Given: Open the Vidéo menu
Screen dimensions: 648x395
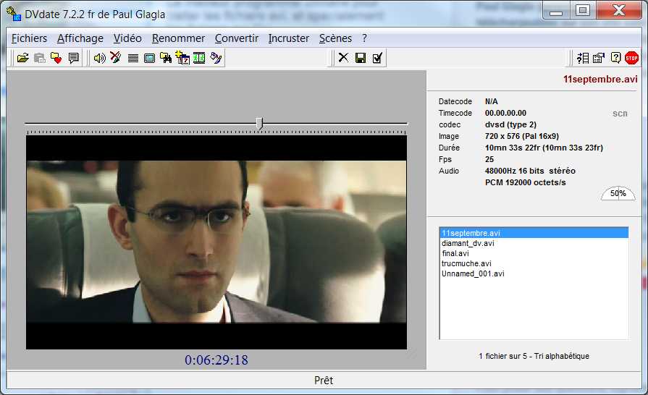Looking at the screenshot, I should coord(127,38).
